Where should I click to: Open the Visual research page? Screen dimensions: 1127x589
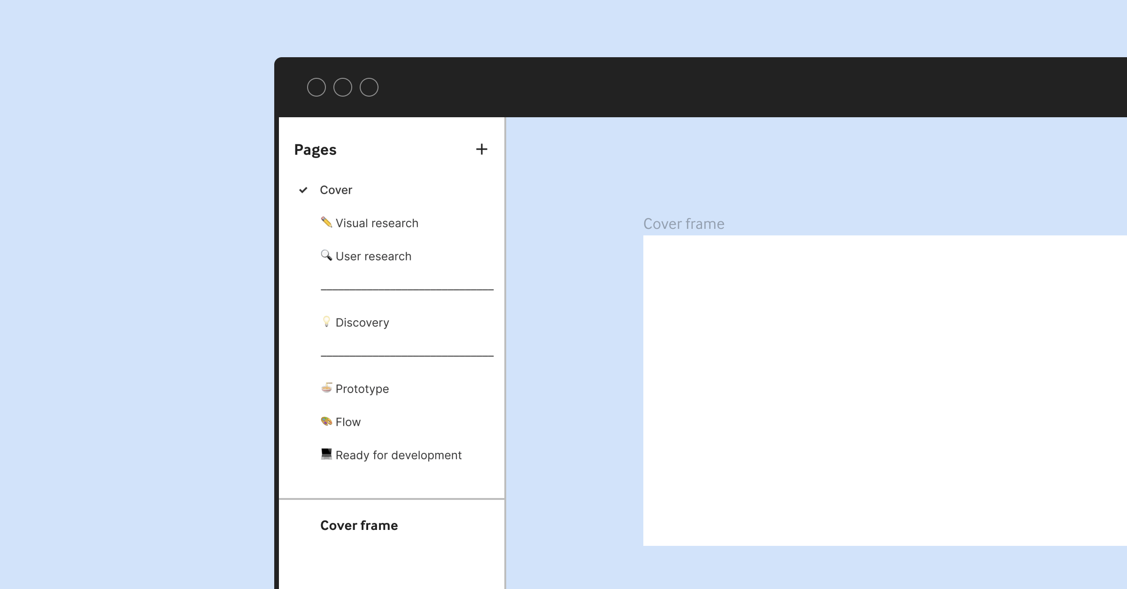[377, 223]
